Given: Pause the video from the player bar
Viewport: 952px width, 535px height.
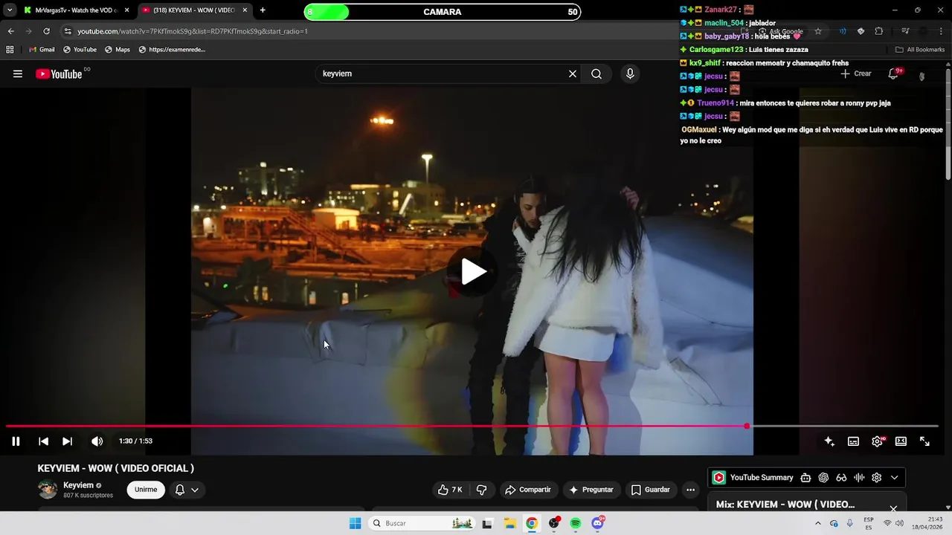Looking at the screenshot, I should [16, 441].
